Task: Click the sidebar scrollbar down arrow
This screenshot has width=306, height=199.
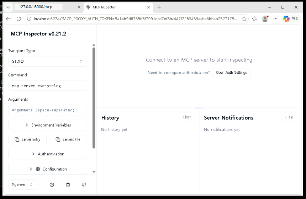Action: (94, 172)
